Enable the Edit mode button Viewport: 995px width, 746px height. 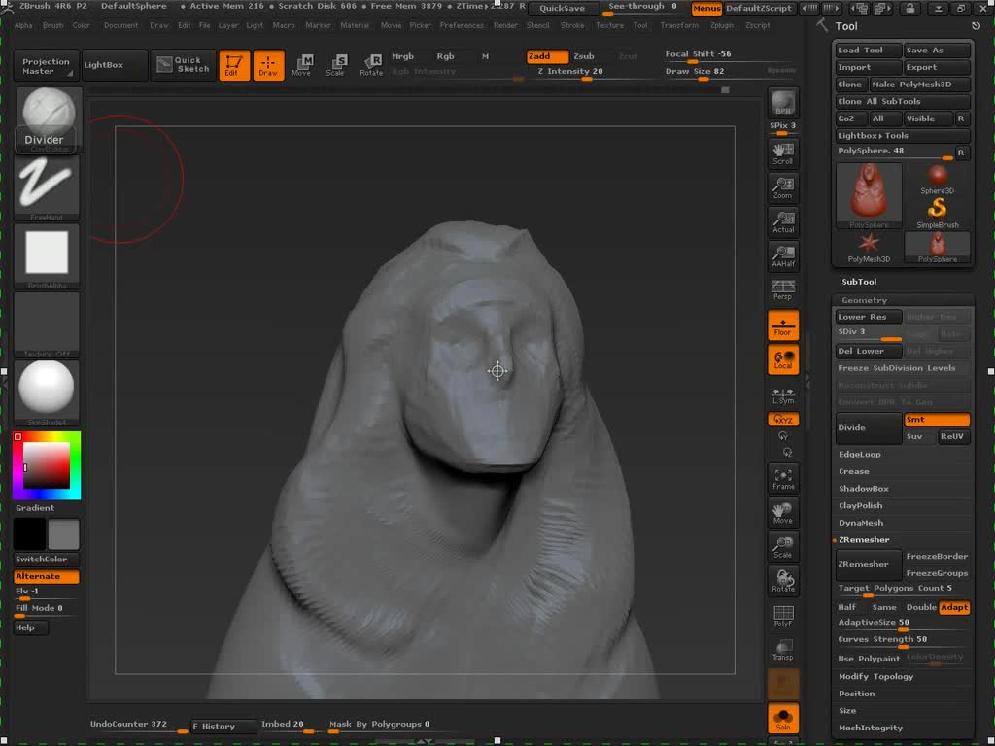[x=234, y=65]
